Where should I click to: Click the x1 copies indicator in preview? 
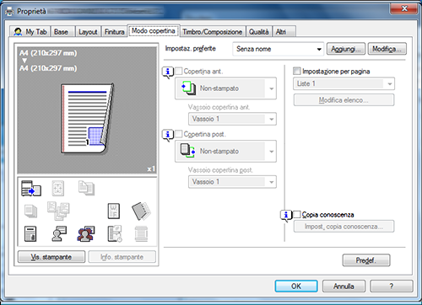click(151, 169)
